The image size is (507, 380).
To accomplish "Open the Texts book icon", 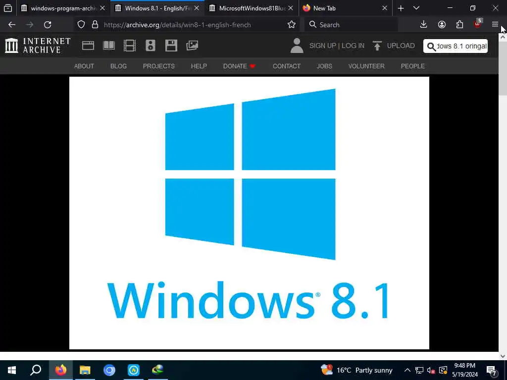I will [108, 46].
